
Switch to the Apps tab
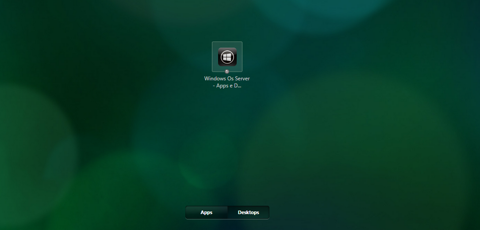pyautogui.click(x=206, y=212)
